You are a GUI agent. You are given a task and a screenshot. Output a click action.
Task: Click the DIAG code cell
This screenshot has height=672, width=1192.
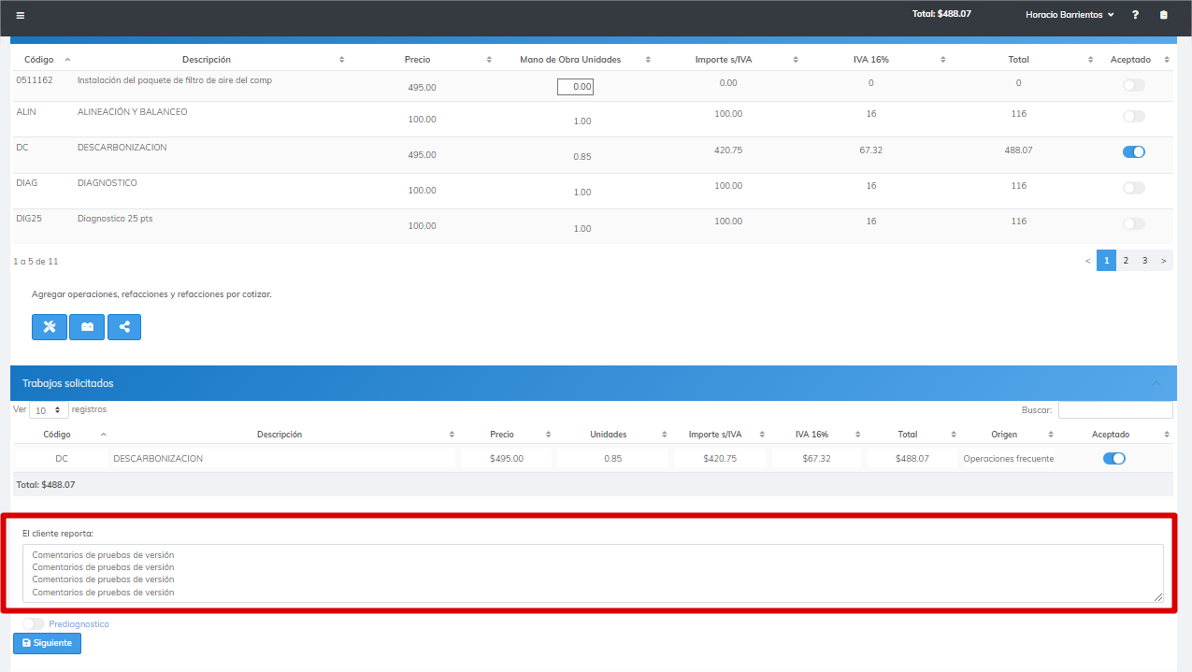point(27,183)
